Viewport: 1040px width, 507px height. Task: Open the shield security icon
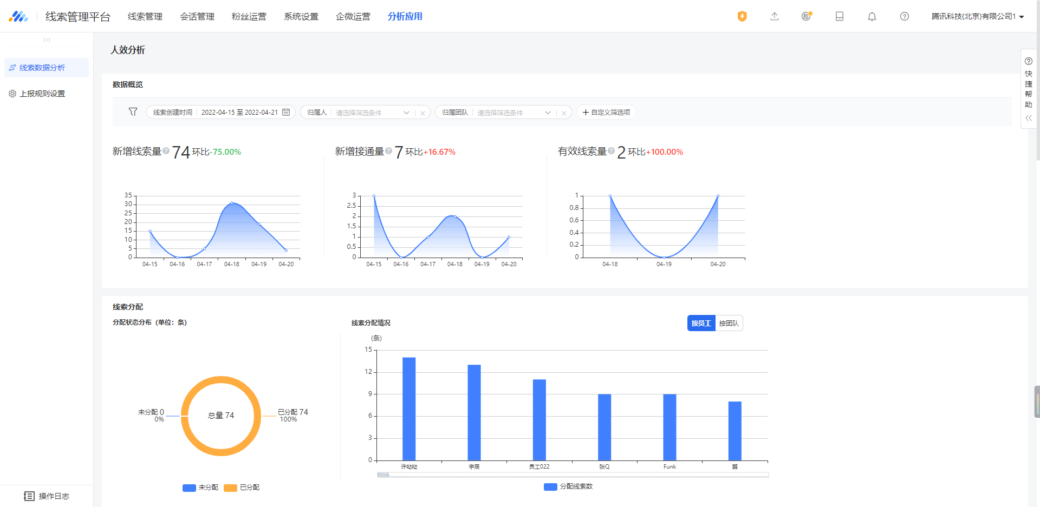click(x=742, y=16)
